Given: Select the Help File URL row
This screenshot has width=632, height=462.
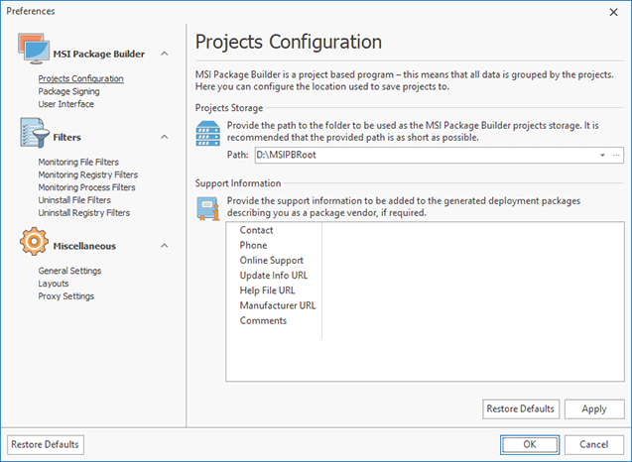Looking at the screenshot, I should pos(425,290).
